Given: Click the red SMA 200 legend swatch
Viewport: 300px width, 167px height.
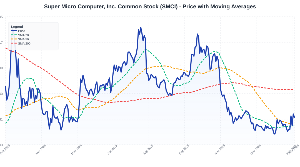Looking at the screenshot, I should pyautogui.click(x=14, y=43).
